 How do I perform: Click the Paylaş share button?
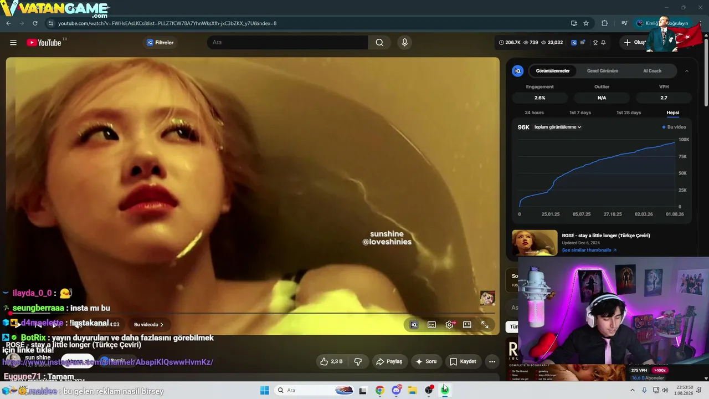[x=389, y=361]
